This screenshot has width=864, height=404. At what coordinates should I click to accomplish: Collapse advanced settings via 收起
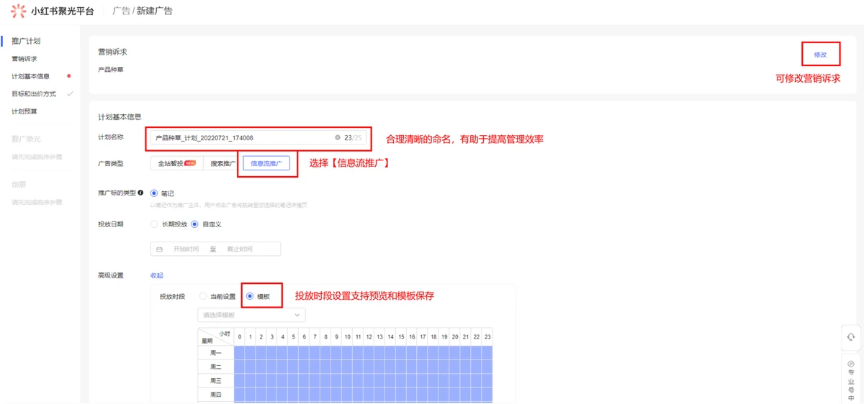(156, 275)
